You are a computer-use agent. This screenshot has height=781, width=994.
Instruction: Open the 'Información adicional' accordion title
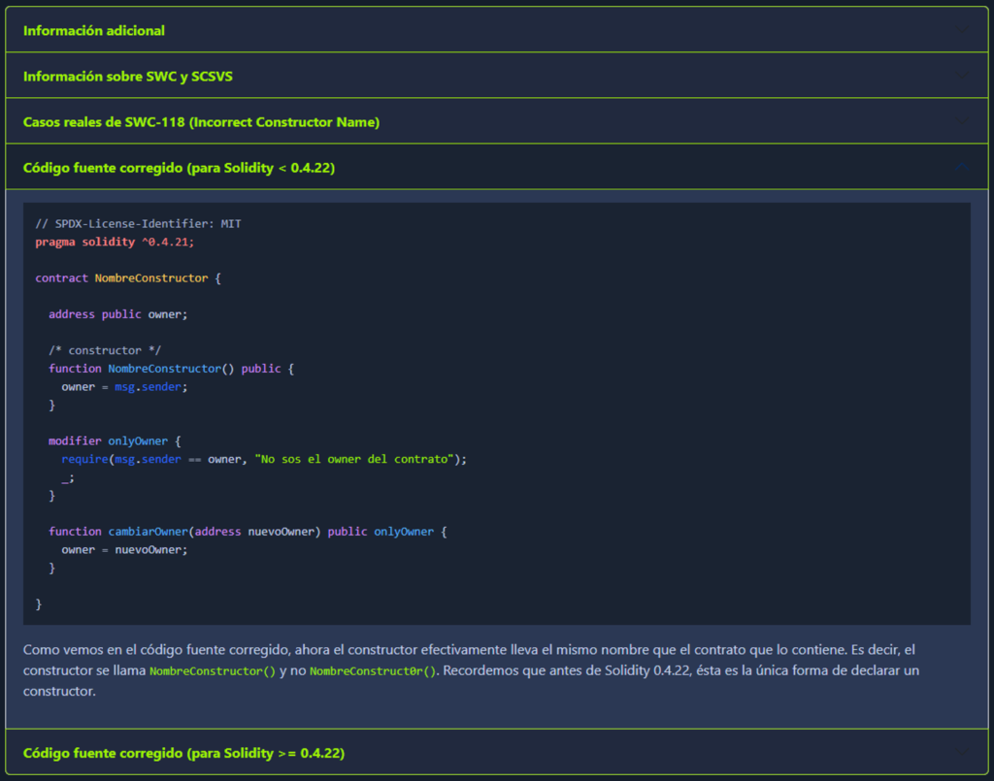coord(94,30)
